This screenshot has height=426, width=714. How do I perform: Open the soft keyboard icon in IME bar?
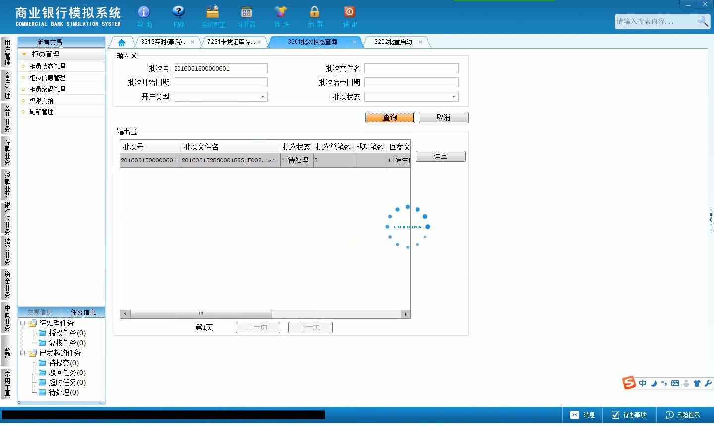[x=675, y=383]
